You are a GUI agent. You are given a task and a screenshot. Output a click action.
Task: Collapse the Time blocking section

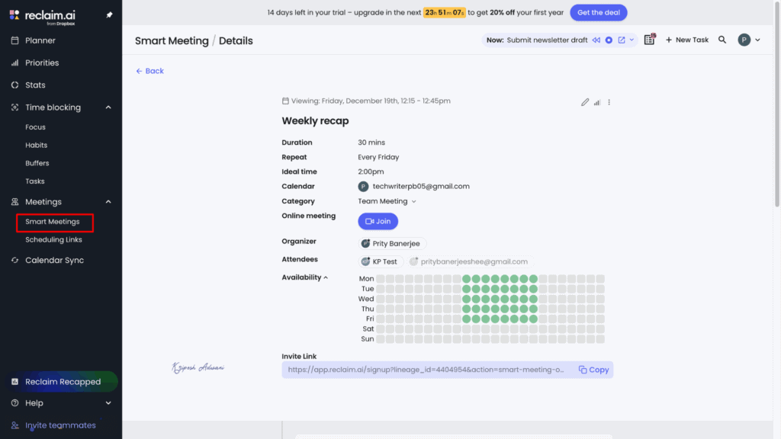pyautogui.click(x=108, y=107)
